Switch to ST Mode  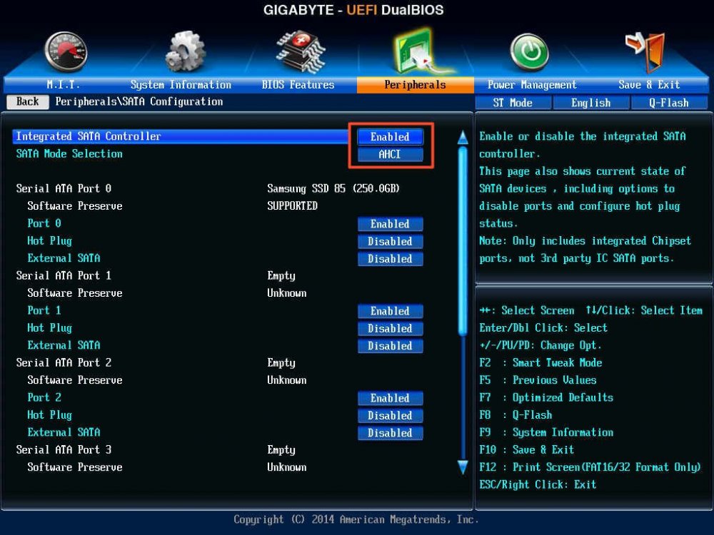point(513,103)
